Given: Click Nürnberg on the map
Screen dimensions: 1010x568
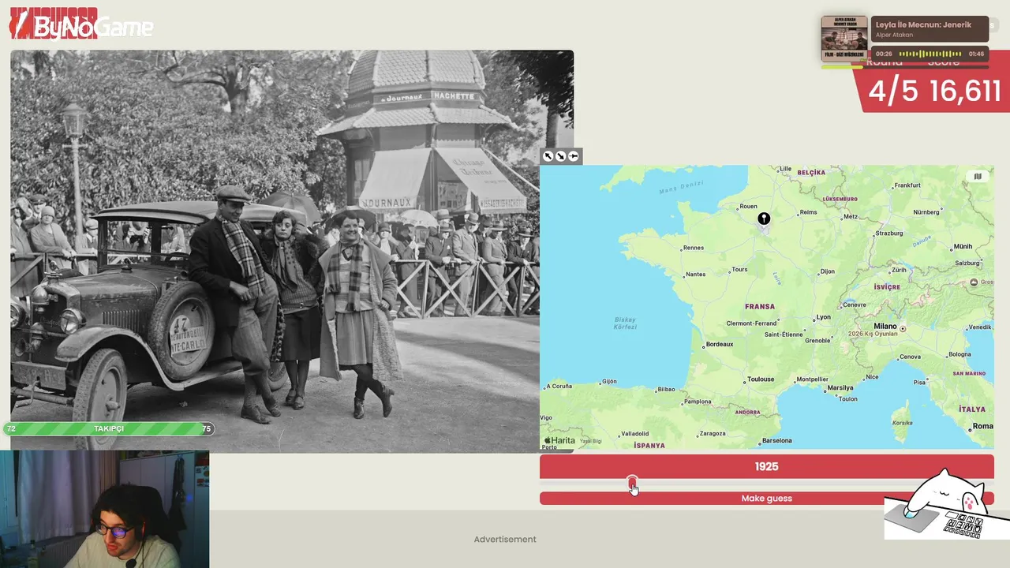Looking at the screenshot, I should tap(926, 212).
